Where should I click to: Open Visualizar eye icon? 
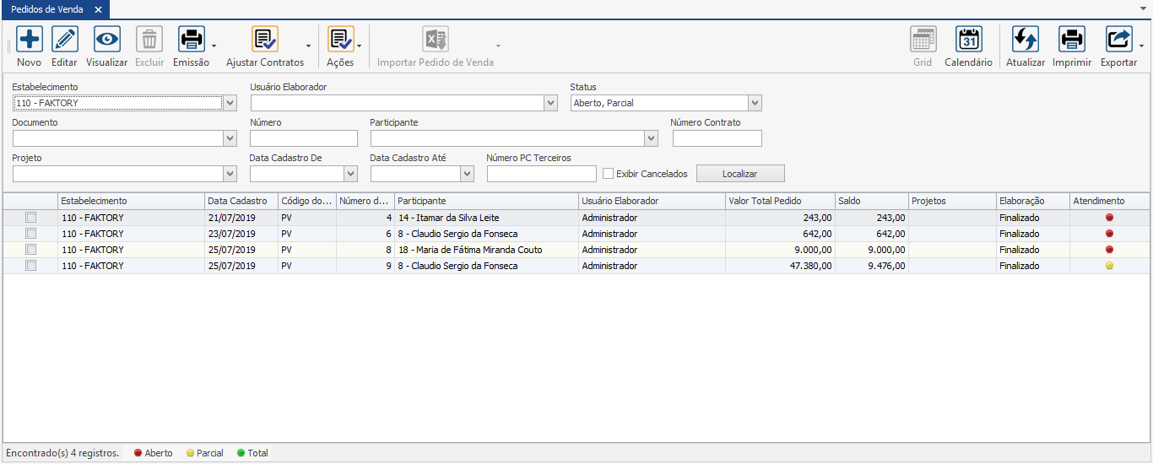tap(107, 40)
